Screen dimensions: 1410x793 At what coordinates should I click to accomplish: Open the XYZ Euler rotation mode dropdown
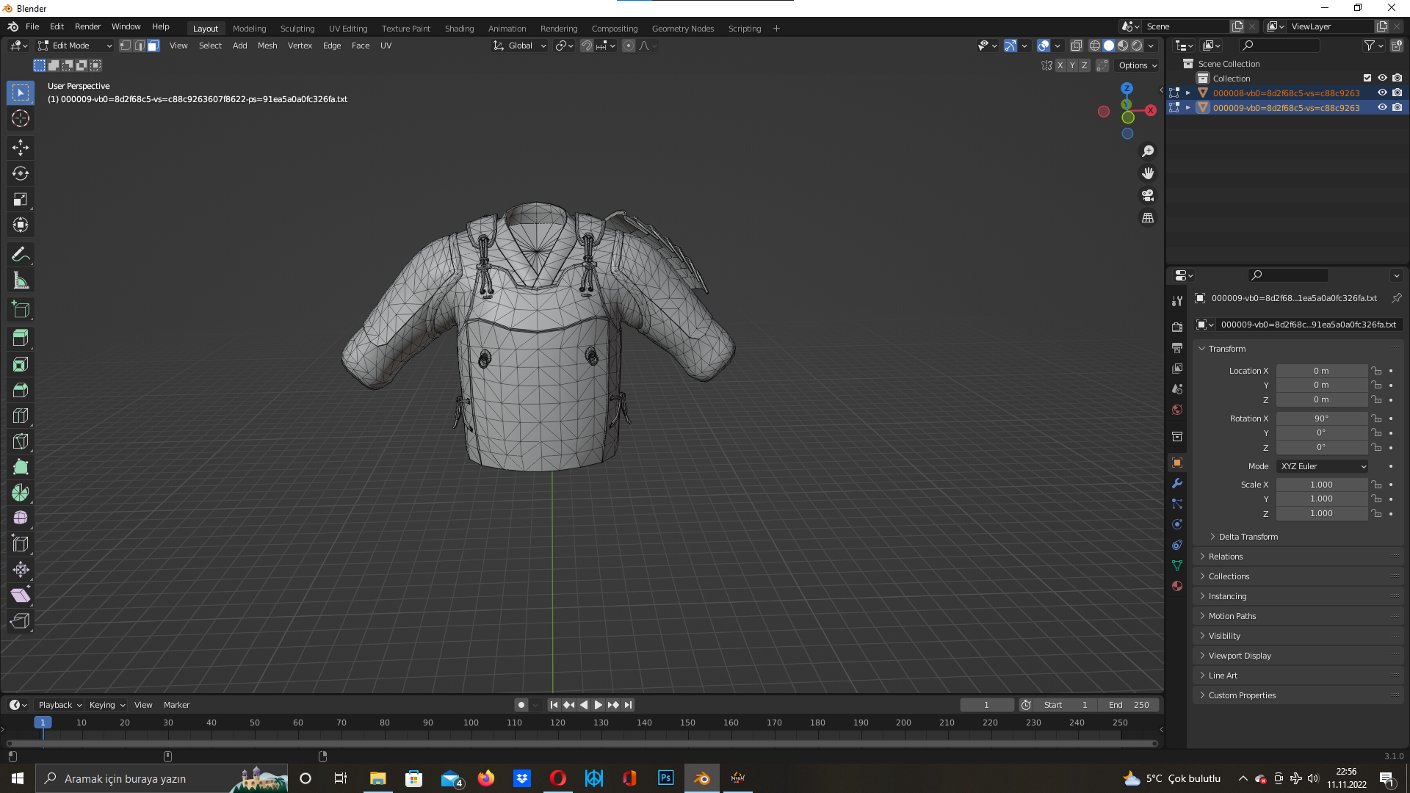[x=1323, y=466]
